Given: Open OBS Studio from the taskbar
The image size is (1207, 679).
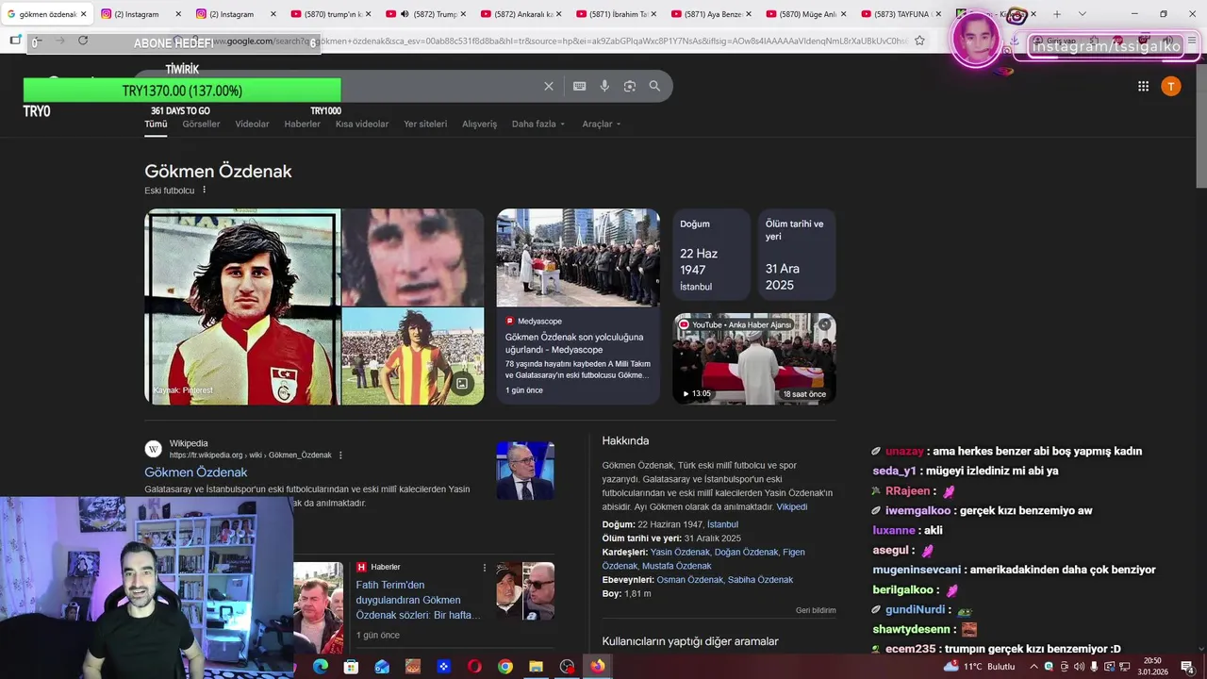Looking at the screenshot, I should [567, 667].
